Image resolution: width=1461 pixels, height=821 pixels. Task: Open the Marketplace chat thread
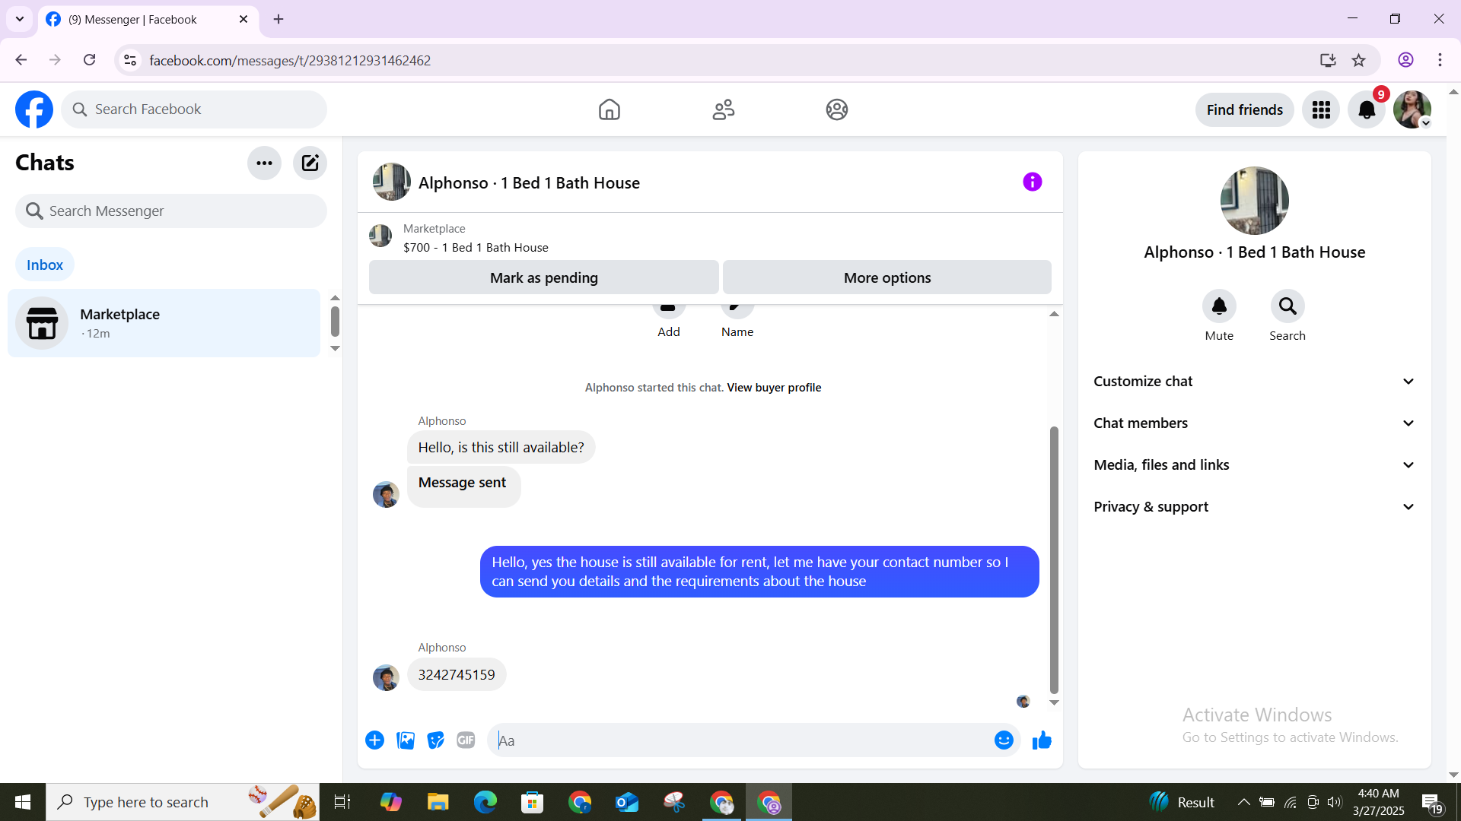click(164, 323)
